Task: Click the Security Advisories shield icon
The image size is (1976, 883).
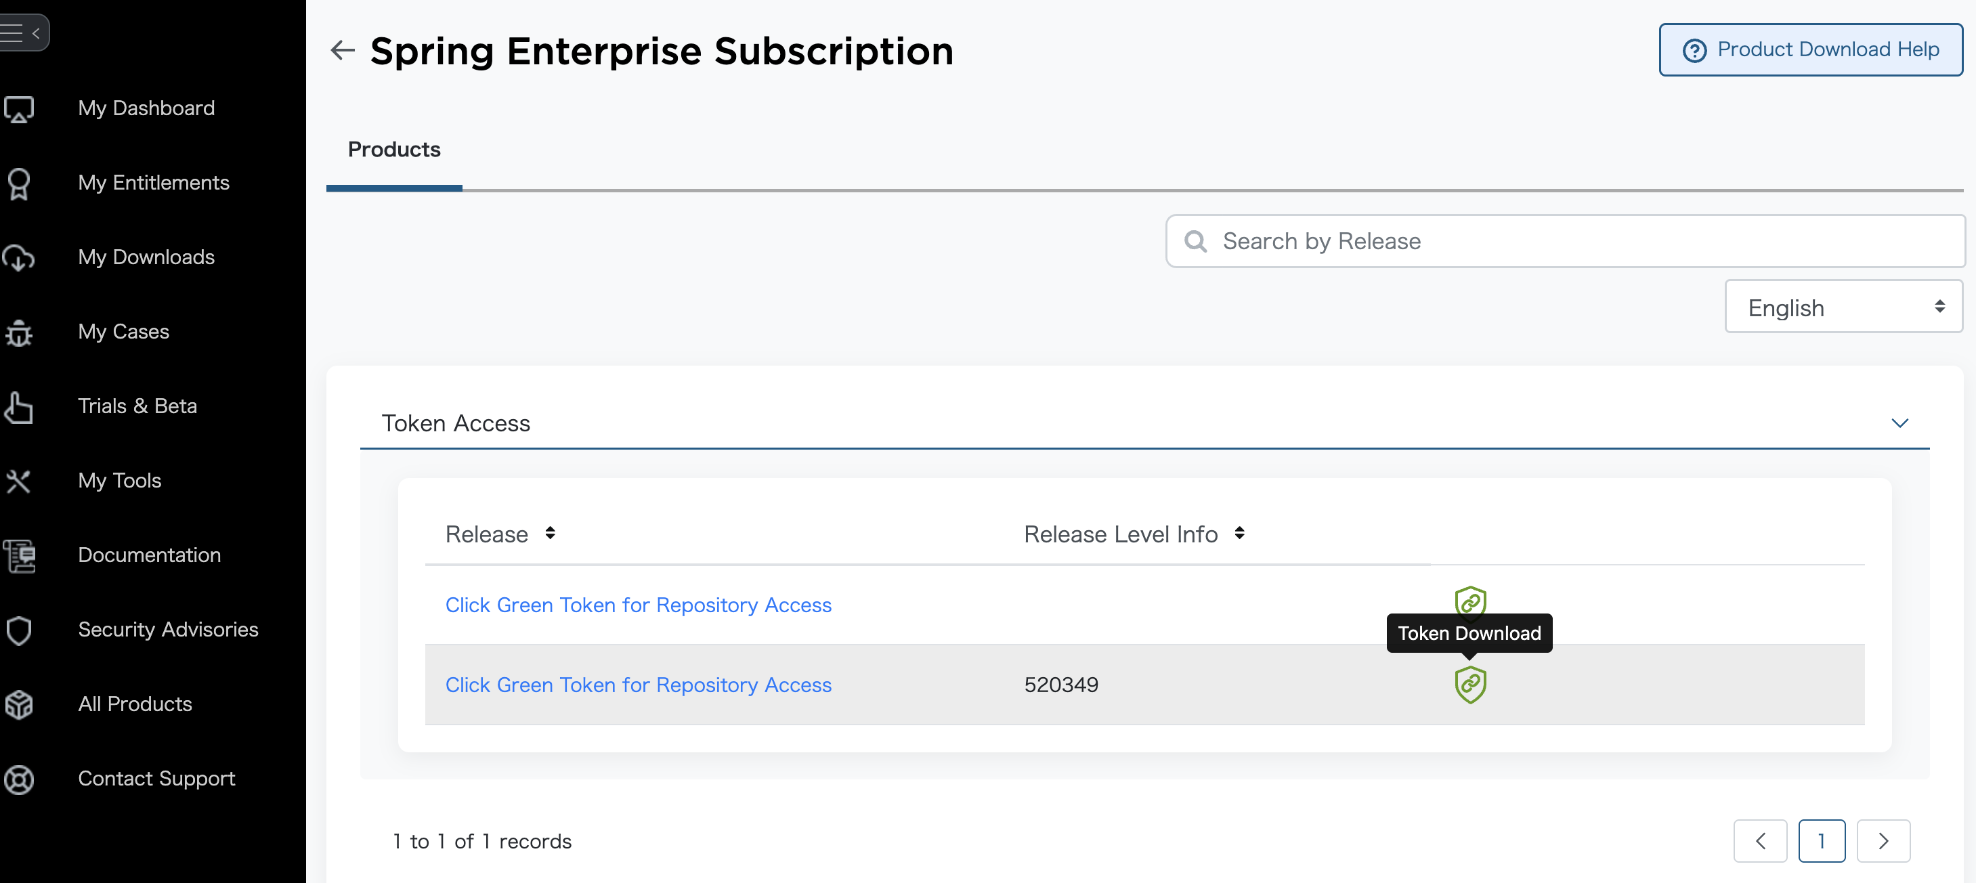Action: pos(19,630)
